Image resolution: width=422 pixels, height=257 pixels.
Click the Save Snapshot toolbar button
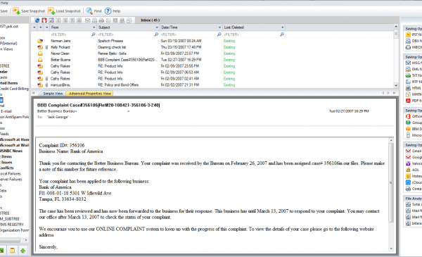(29, 11)
